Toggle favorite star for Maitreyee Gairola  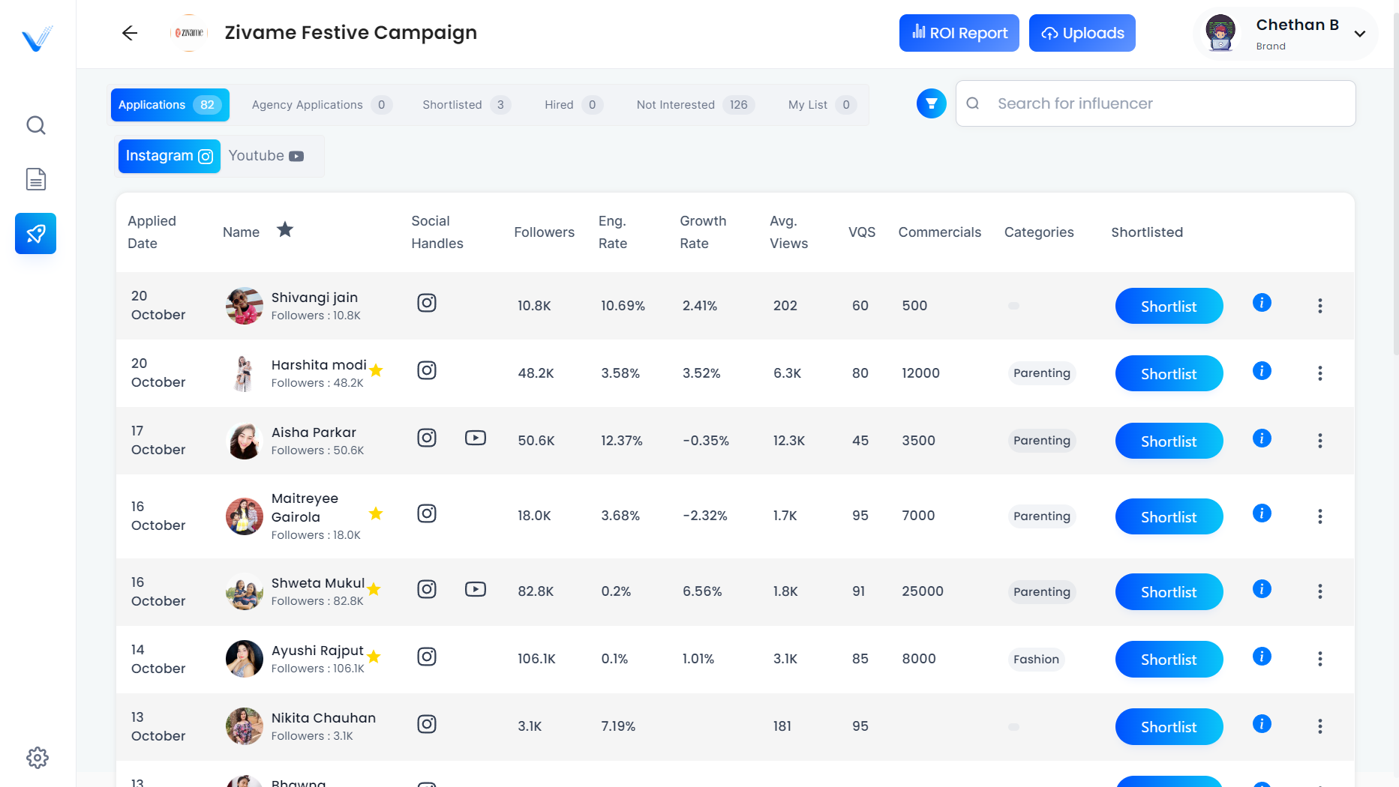click(377, 513)
